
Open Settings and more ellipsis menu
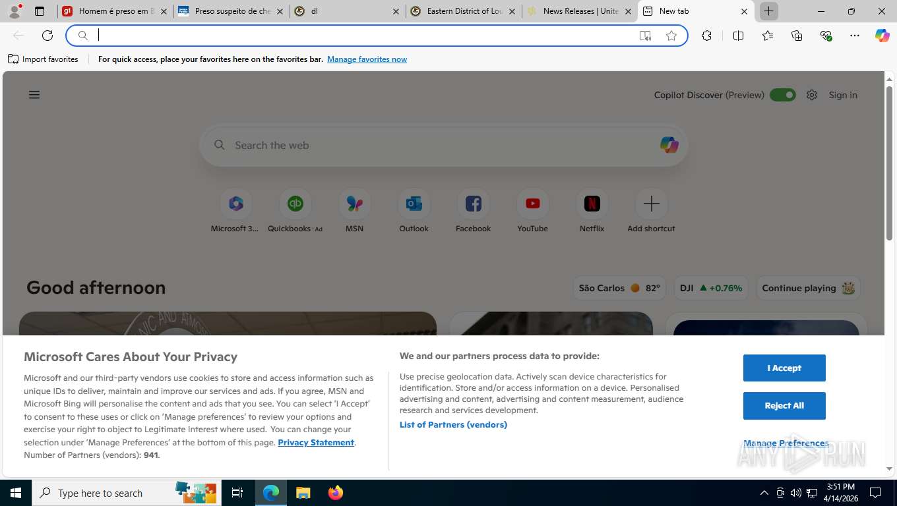click(855, 36)
